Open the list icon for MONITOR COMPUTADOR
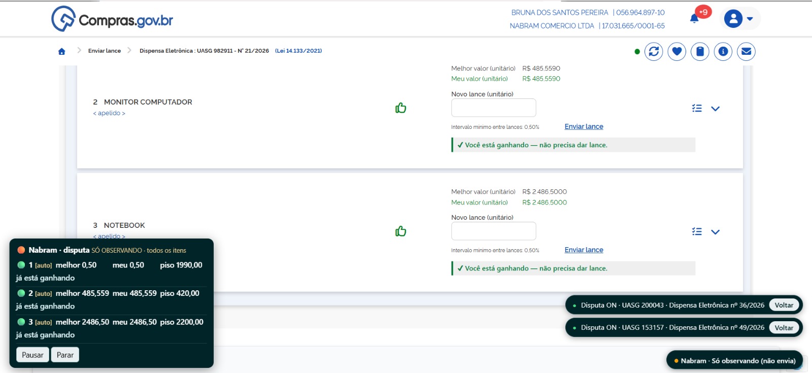 (x=697, y=108)
